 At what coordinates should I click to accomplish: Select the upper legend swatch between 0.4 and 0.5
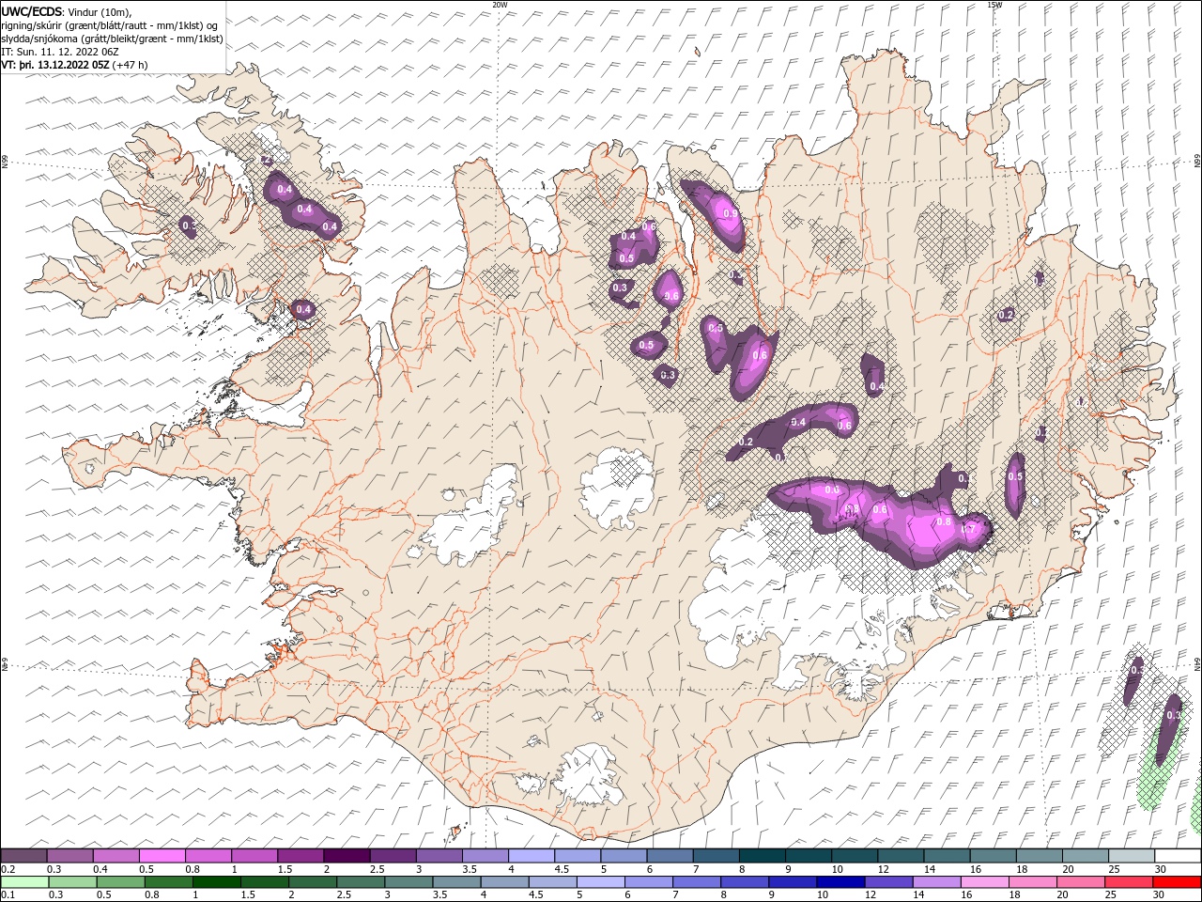point(116,856)
